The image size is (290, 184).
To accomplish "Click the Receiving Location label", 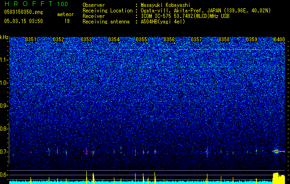I will click(107, 11).
